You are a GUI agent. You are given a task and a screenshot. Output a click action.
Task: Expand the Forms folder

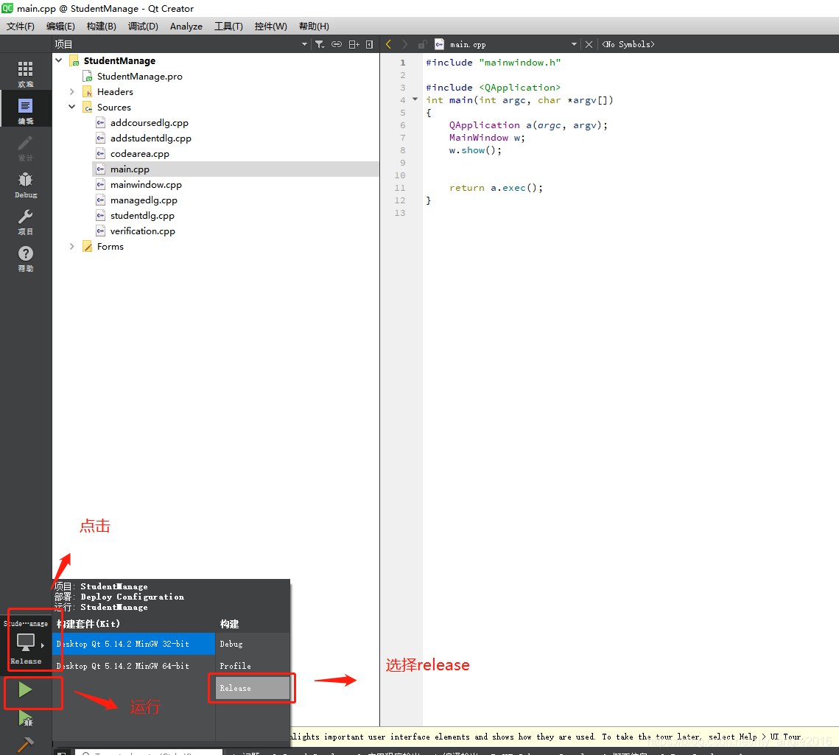tap(72, 246)
